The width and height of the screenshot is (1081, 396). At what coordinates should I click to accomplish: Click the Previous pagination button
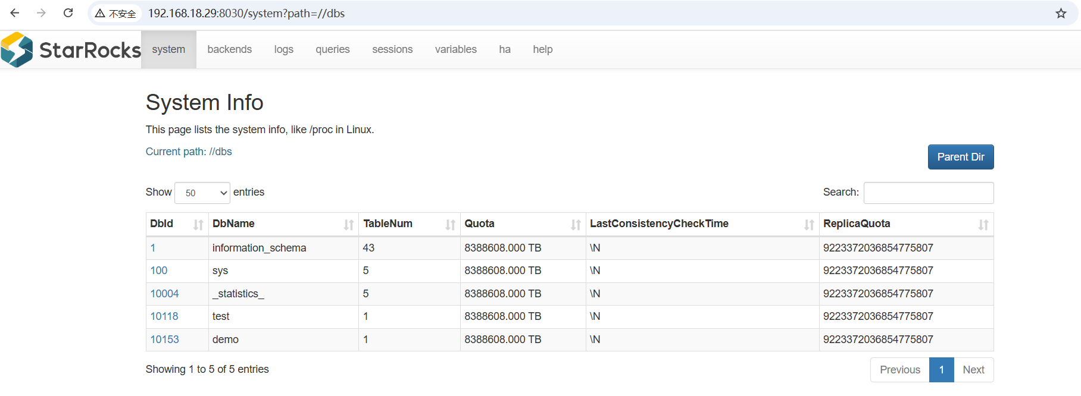pyautogui.click(x=900, y=370)
